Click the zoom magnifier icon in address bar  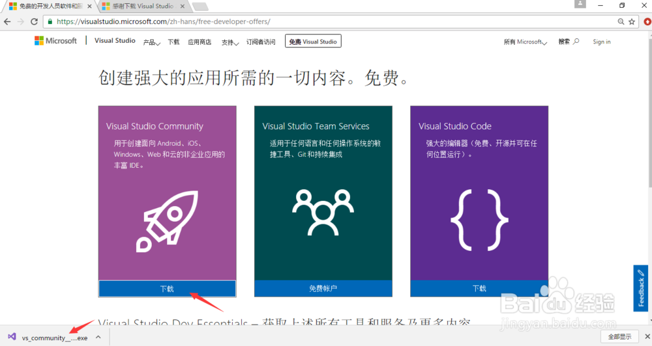tap(621, 21)
